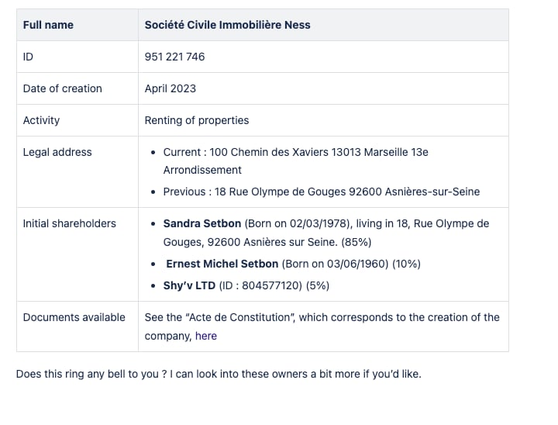Image resolution: width=558 pixels, height=425 pixels.
Task: Click the 'Legal address' row label
Action: [x=57, y=152]
